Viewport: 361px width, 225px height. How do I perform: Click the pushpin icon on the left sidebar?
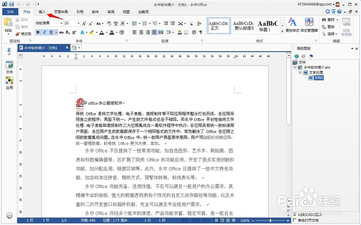click(x=9, y=51)
